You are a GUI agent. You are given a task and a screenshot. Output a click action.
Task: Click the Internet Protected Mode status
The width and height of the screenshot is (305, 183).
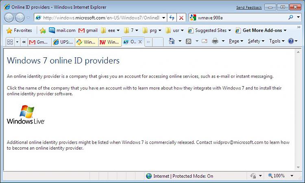(183, 176)
